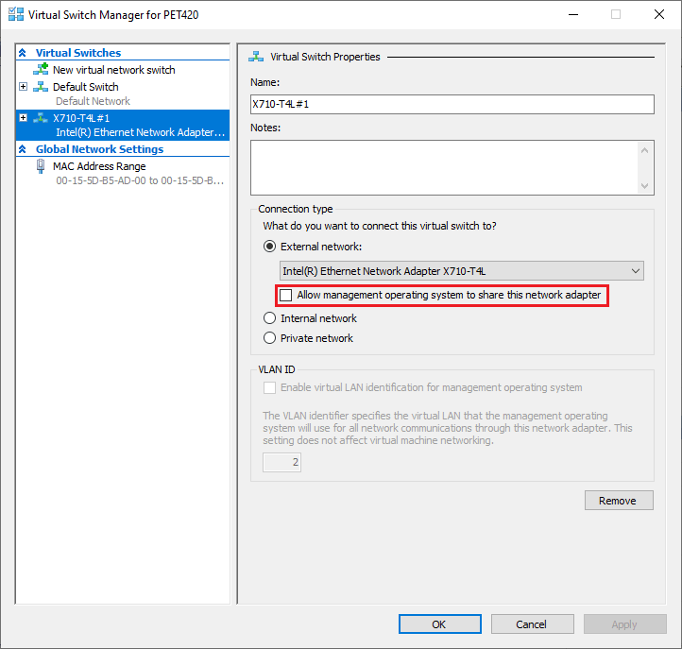Click the Apply button
The width and height of the screenshot is (682, 649).
coord(625,624)
